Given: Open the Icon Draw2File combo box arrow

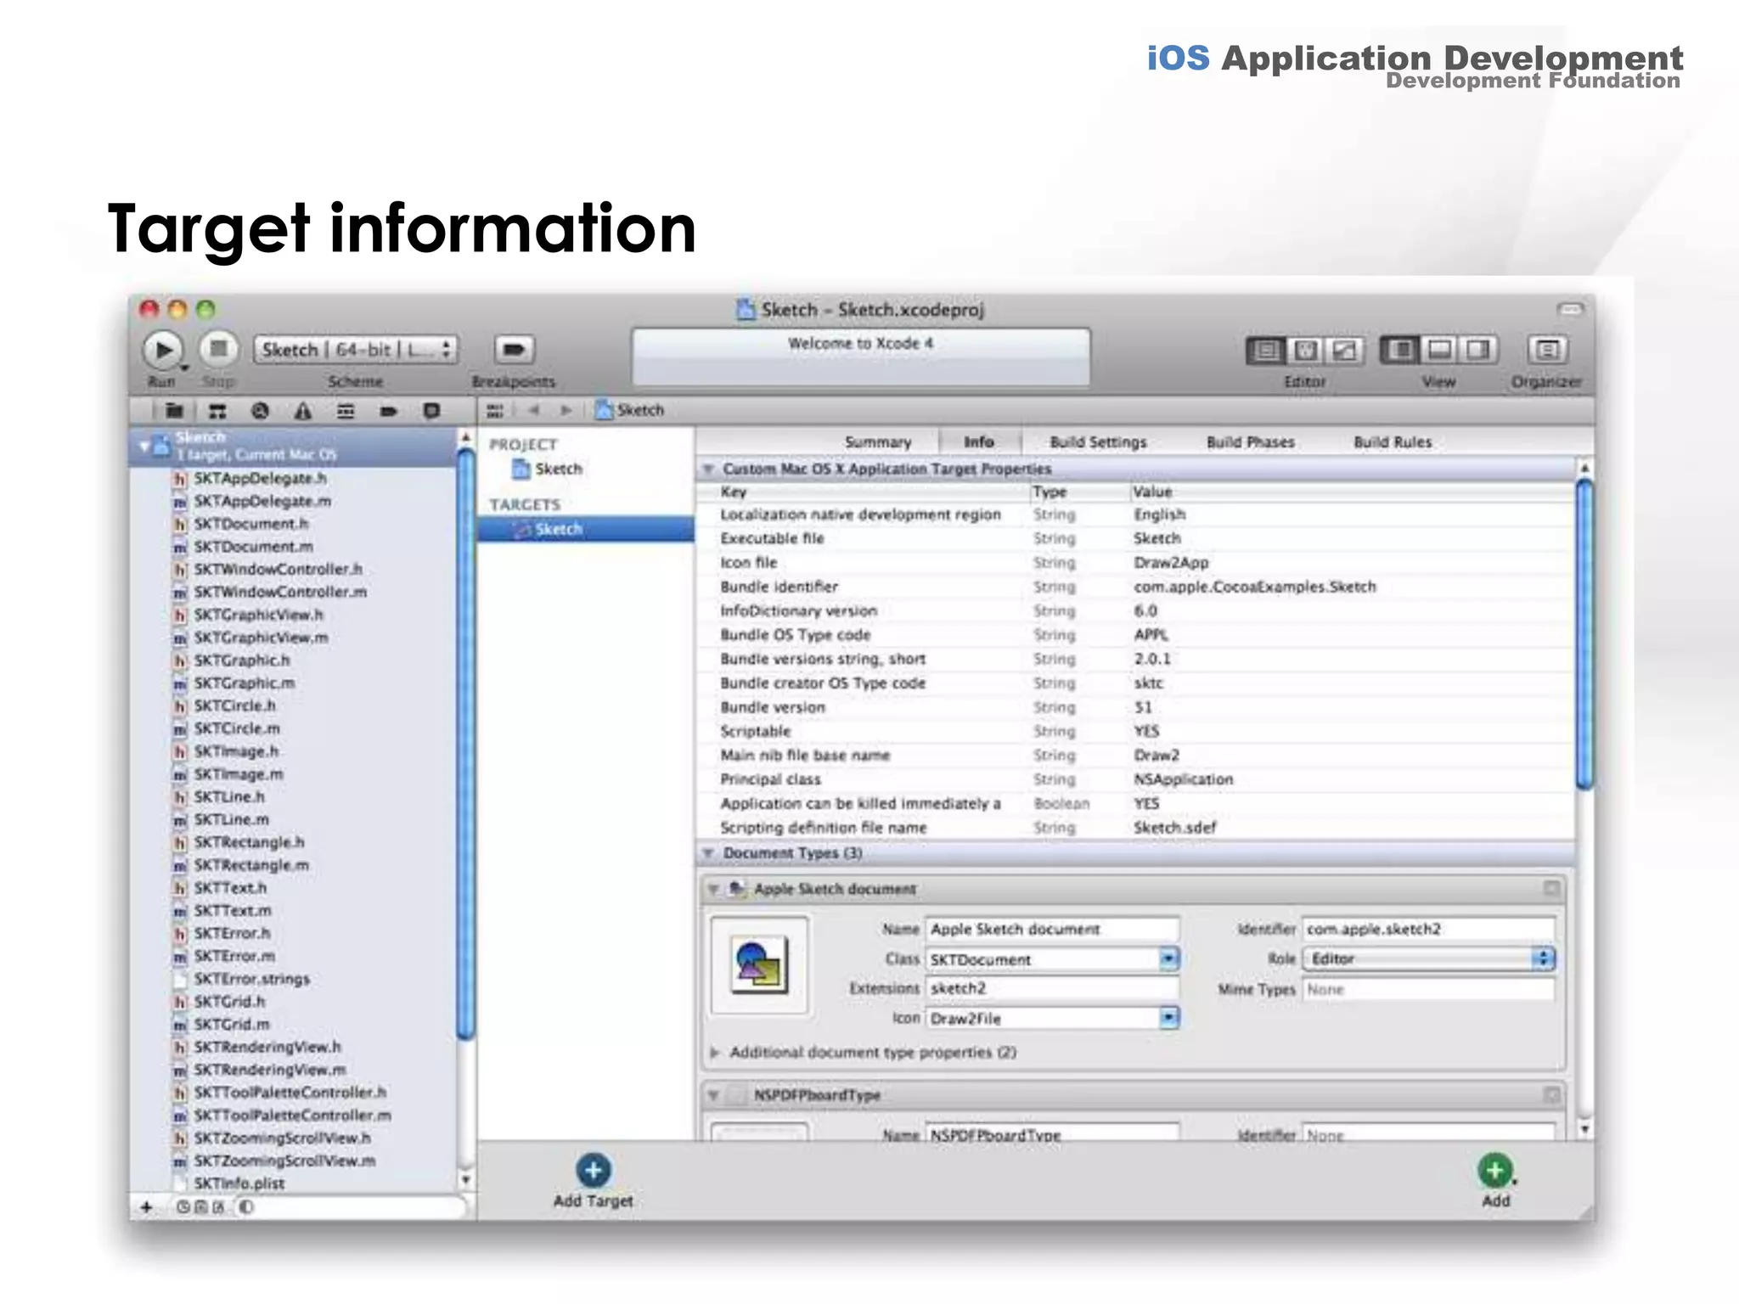Looking at the screenshot, I should click(1169, 1018).
